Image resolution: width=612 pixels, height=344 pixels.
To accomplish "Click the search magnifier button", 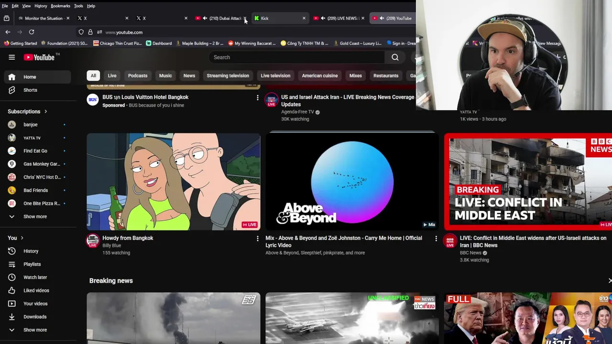I will pyautogui.click(x=395, y=57).
